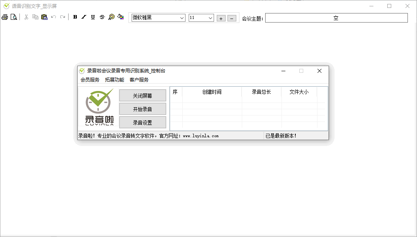This screenshot has width=417, height=237.
Task: Open the 会员服务 menu
Action: 90,80
